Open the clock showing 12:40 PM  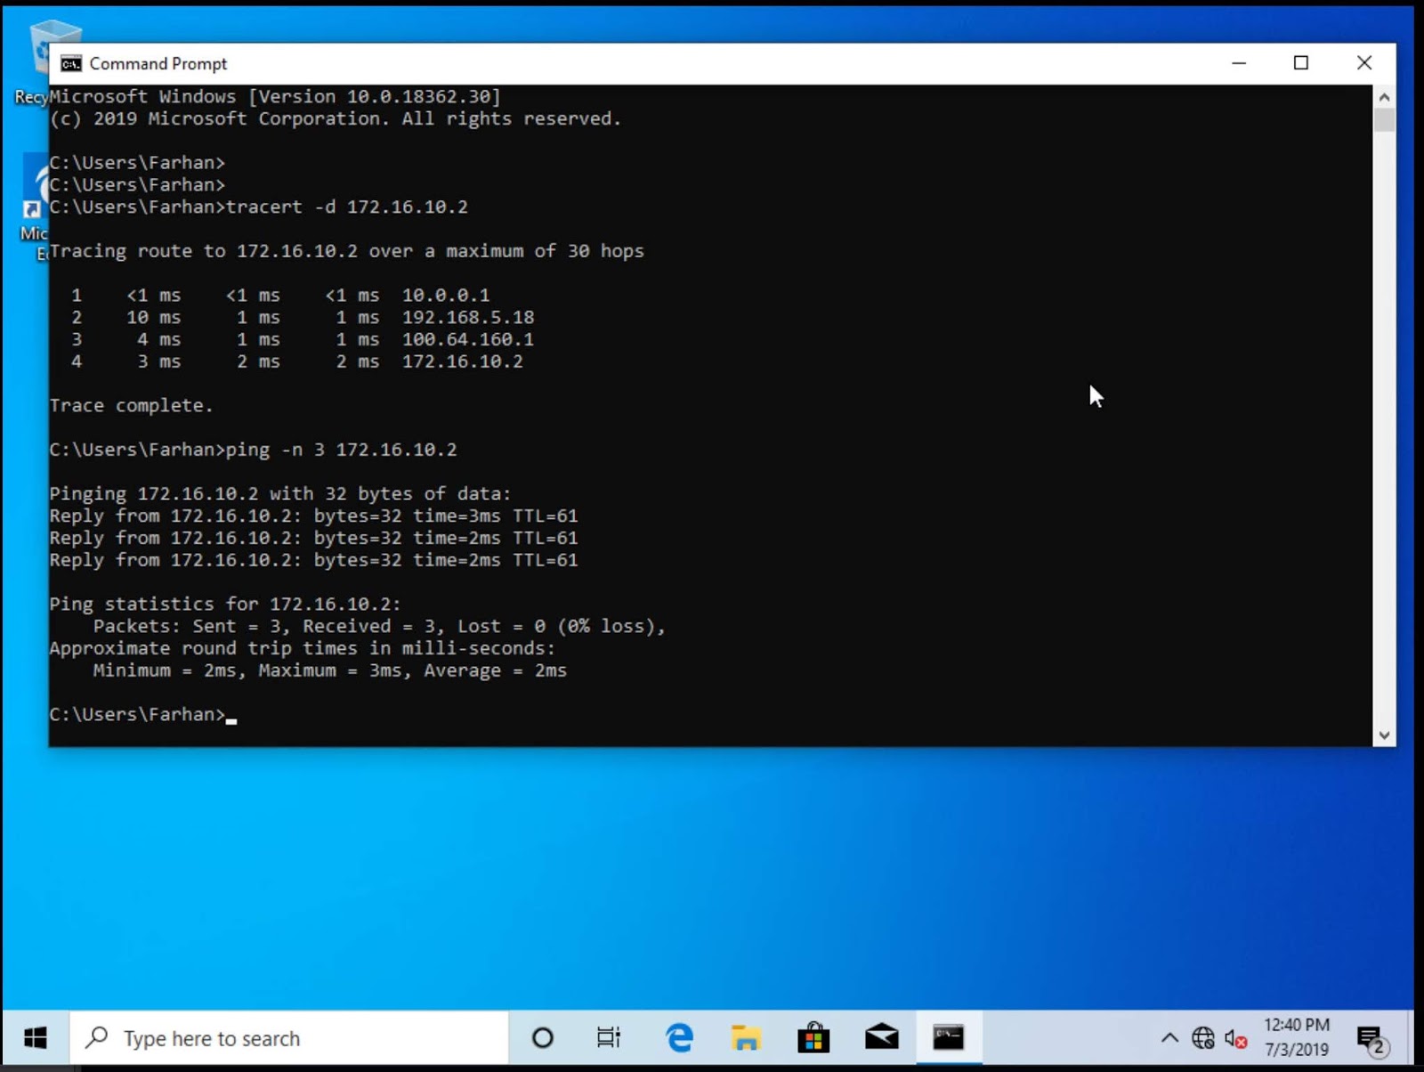[x=1297, y=1038]
